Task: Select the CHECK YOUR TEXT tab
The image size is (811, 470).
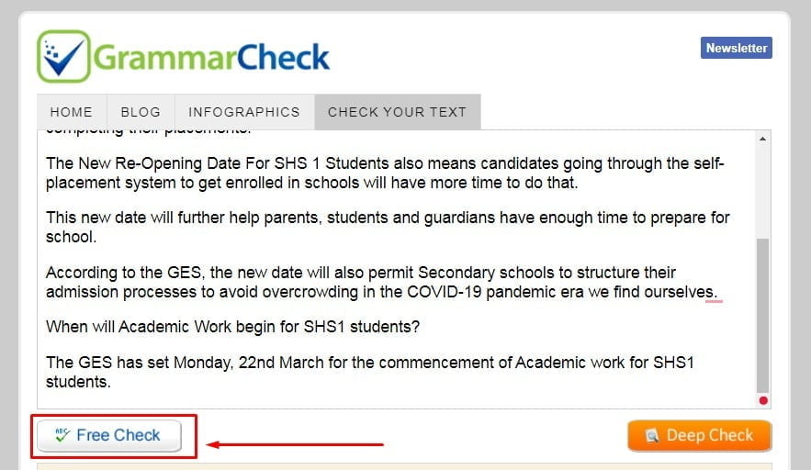Action: point(397,112)
